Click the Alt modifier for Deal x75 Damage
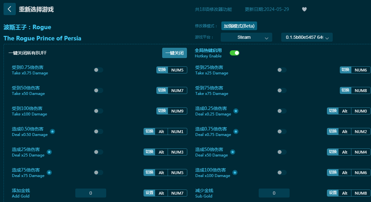 [x=161, y=173]
